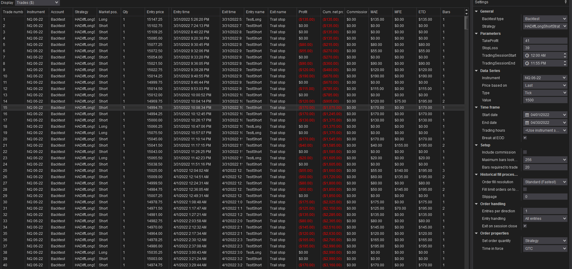Collapse the Parameters section
Screen dimensions: 572x269
[476, 34]
